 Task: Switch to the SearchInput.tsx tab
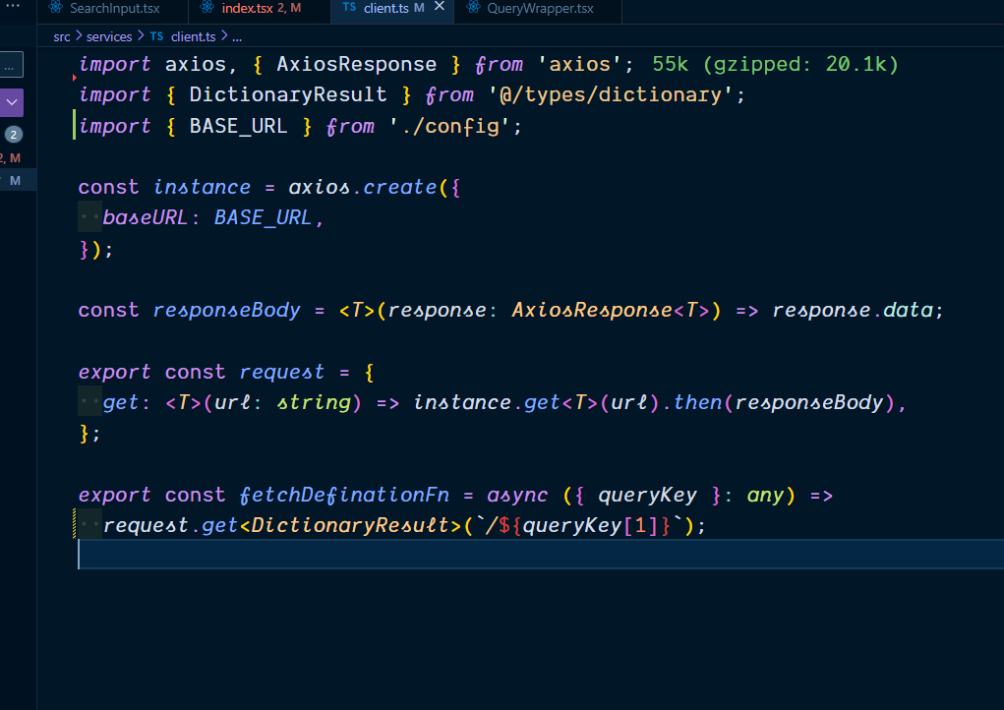(x=113, y=9)
